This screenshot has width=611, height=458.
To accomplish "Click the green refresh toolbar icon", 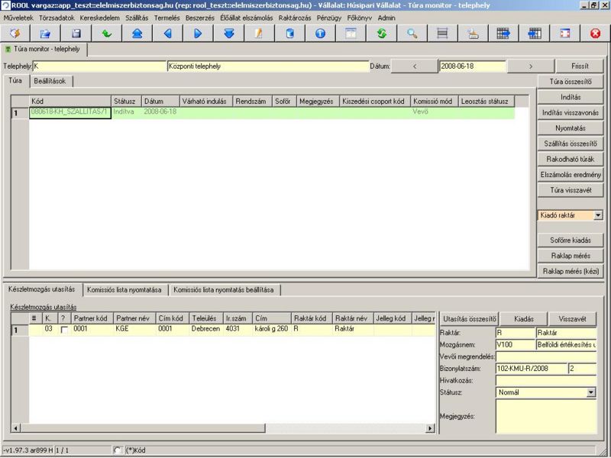I will 381,34.
